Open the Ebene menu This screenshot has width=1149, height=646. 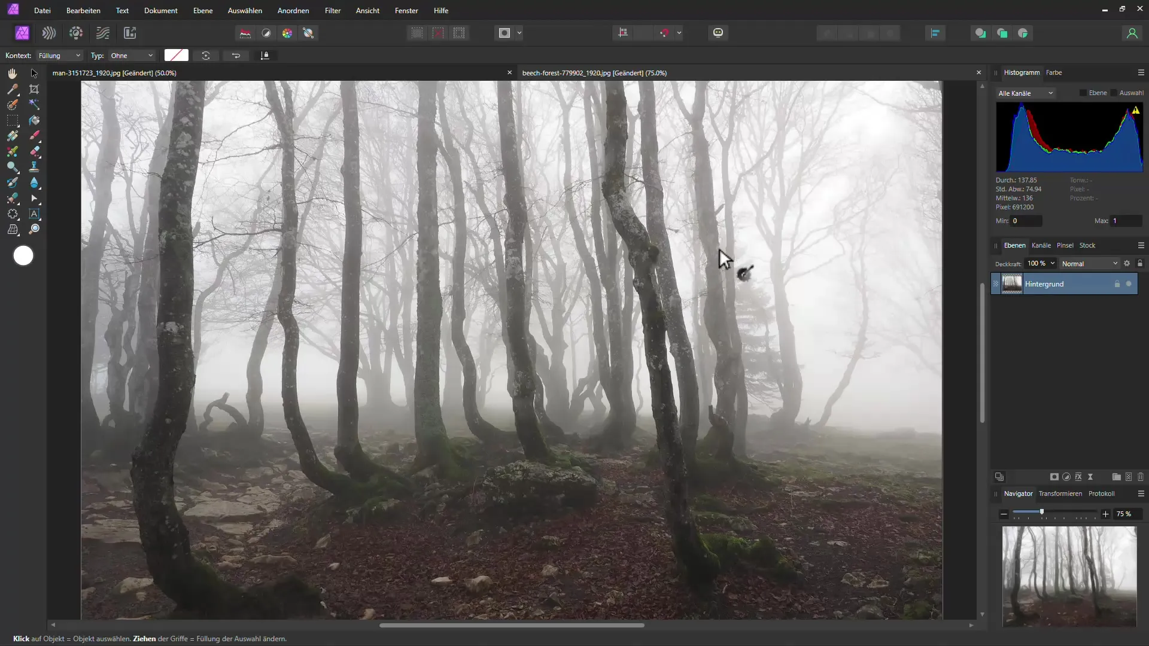[x=203, y=10]
